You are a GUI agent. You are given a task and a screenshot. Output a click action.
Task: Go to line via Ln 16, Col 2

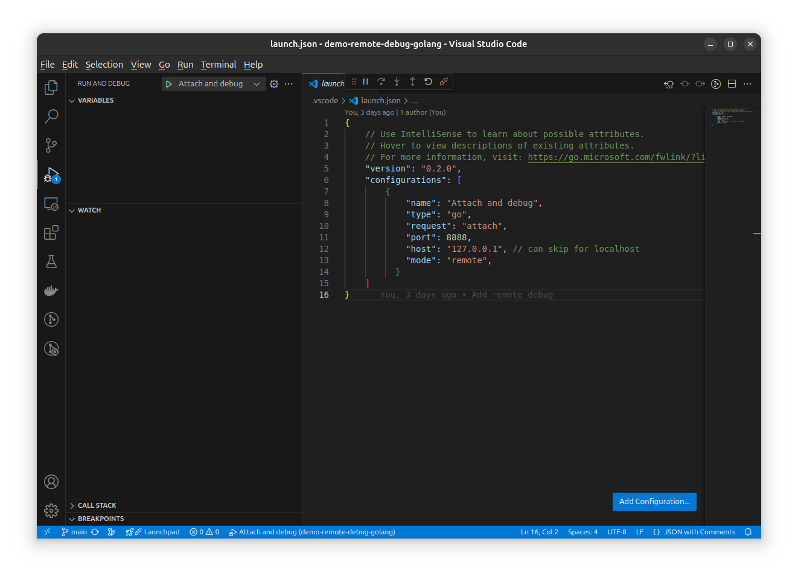540,532
